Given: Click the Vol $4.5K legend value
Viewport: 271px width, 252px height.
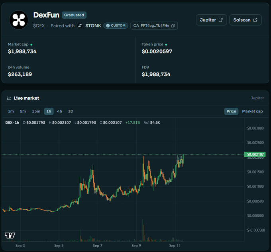Looking at the screenshot, I should [x=152, y=123].
